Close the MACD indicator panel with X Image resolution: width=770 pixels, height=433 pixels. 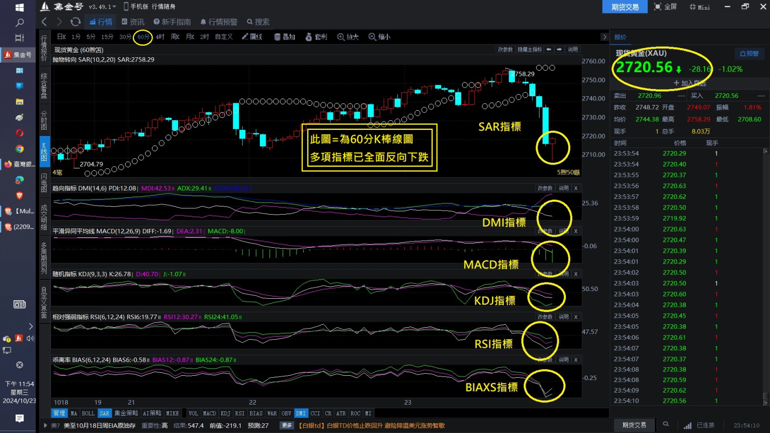pos(576,231)
